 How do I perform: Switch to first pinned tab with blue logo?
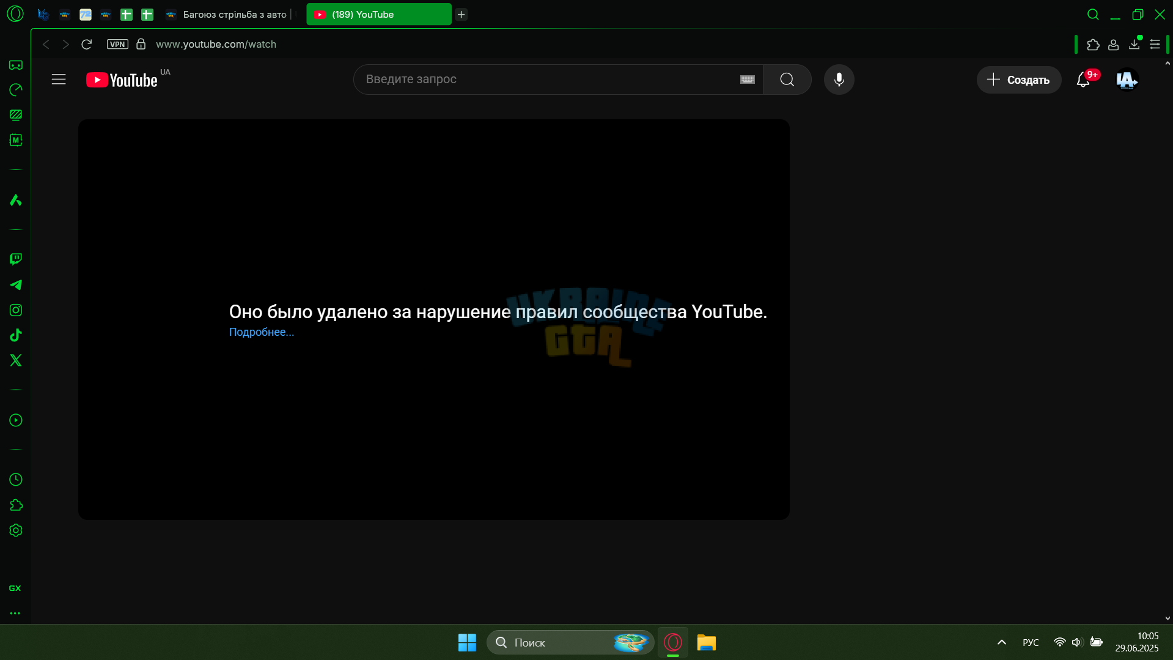pos(43,14)
